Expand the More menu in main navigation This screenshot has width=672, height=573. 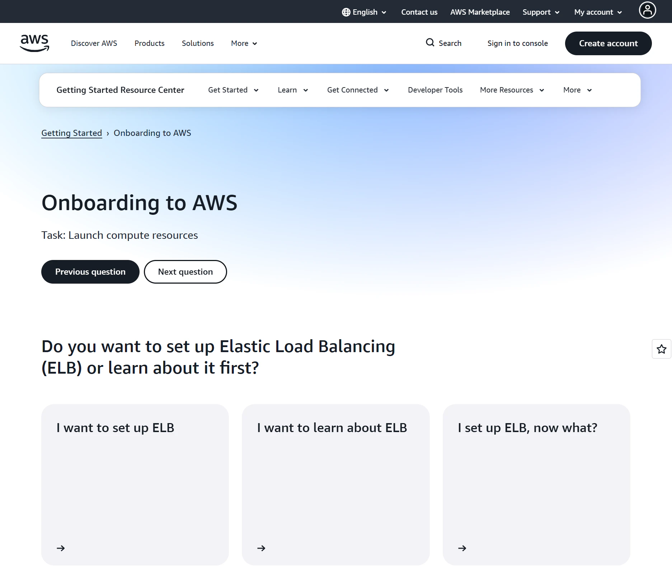244,43
